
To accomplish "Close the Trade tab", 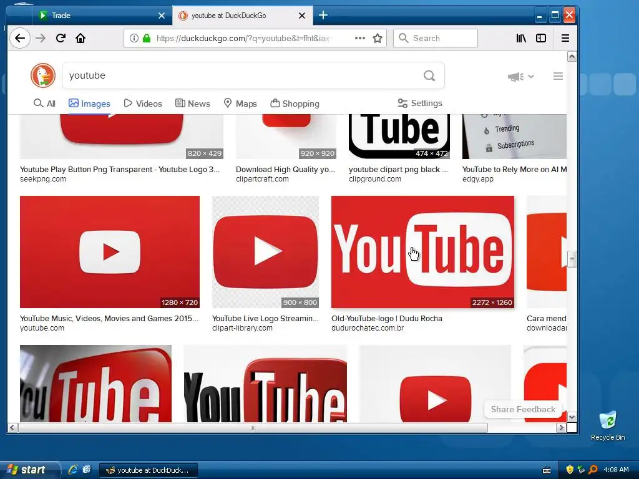I will (162, 16).
